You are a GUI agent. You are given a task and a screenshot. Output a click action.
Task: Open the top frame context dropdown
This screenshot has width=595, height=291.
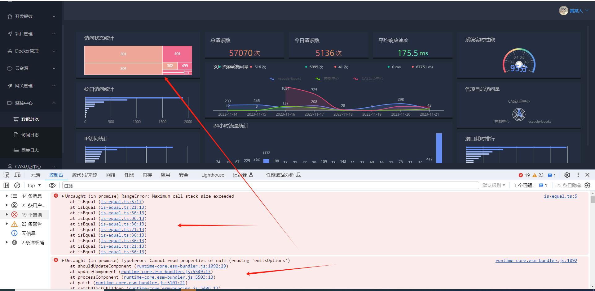point(34,185)
